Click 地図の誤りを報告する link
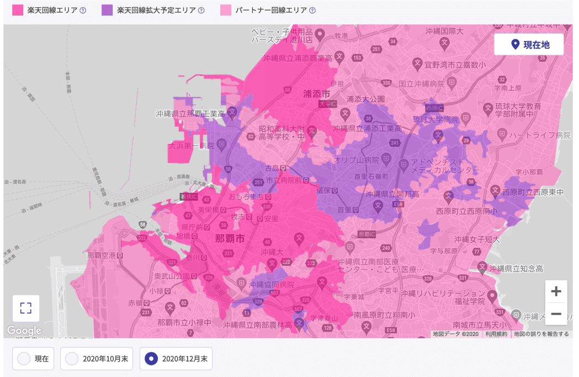579x377 pixels. [x=541, y=334]
